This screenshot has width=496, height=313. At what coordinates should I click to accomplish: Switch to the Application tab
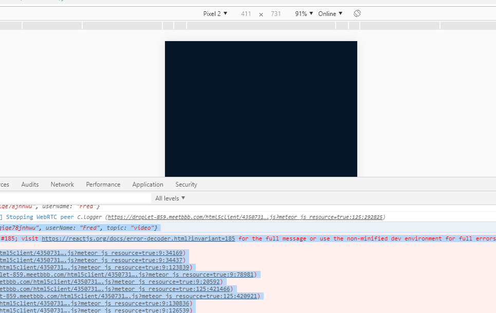point(148,184)
